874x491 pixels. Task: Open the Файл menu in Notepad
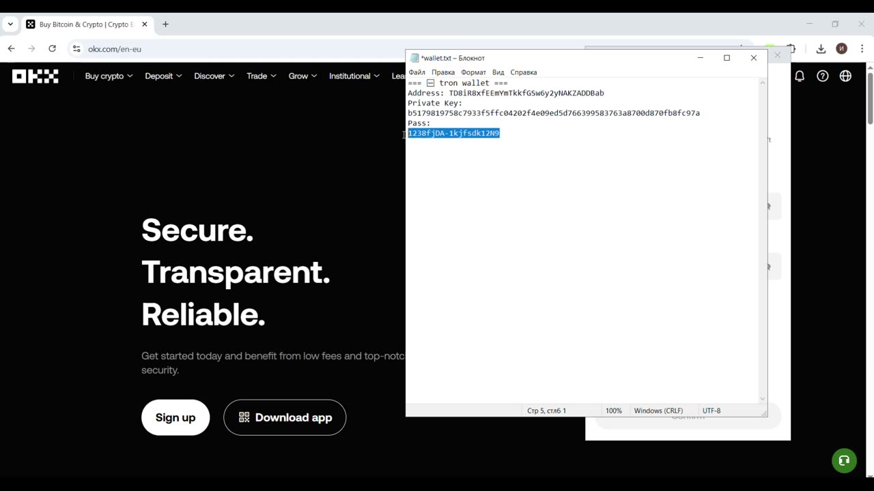[417, 72]
